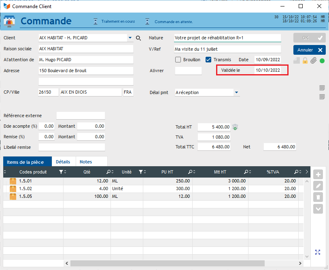Click the green status indicator dot
Image resolution: width=329 pixels, height=270 pixels.
point(322,61)
